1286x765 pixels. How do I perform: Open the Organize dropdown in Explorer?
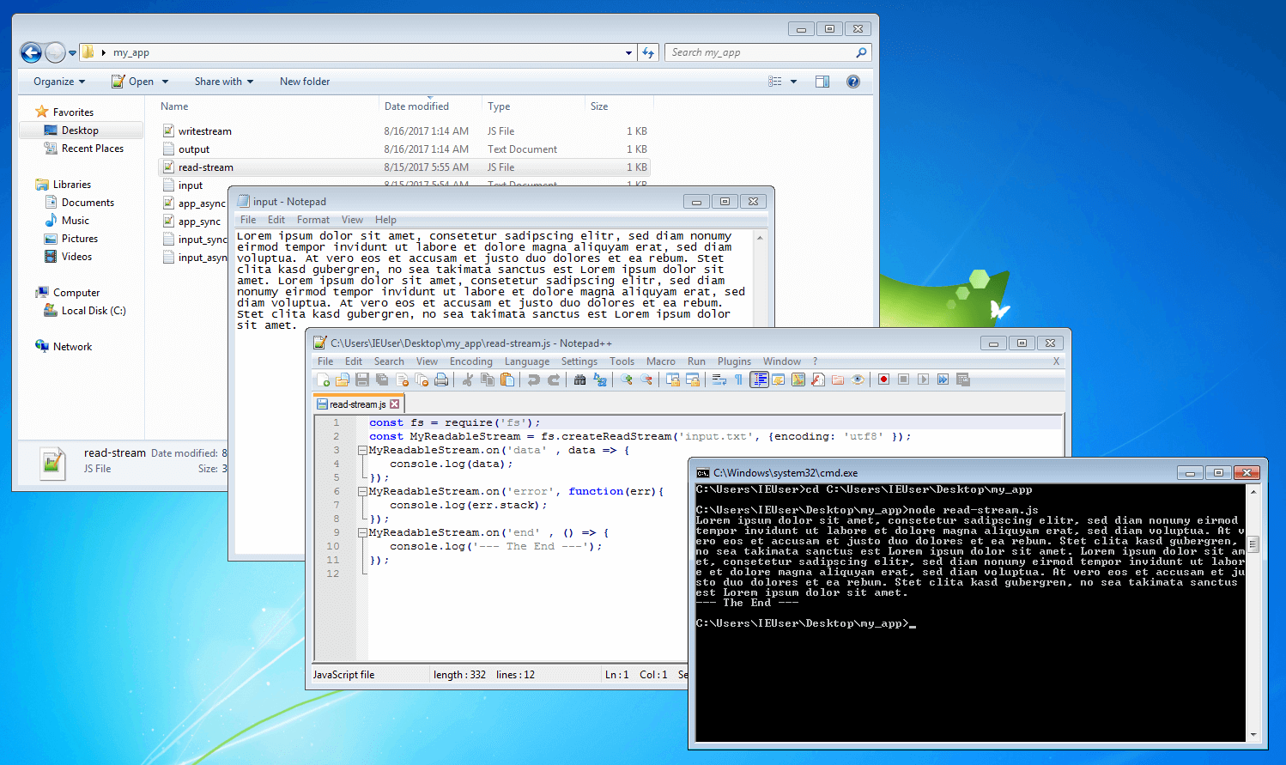59,82
